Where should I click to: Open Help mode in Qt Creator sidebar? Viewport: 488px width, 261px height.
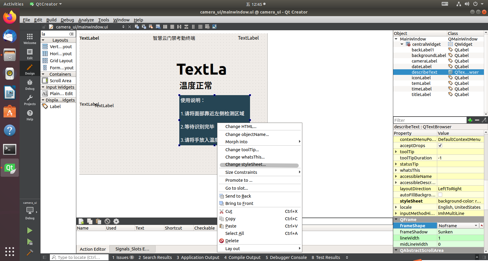tap(30, 115)
